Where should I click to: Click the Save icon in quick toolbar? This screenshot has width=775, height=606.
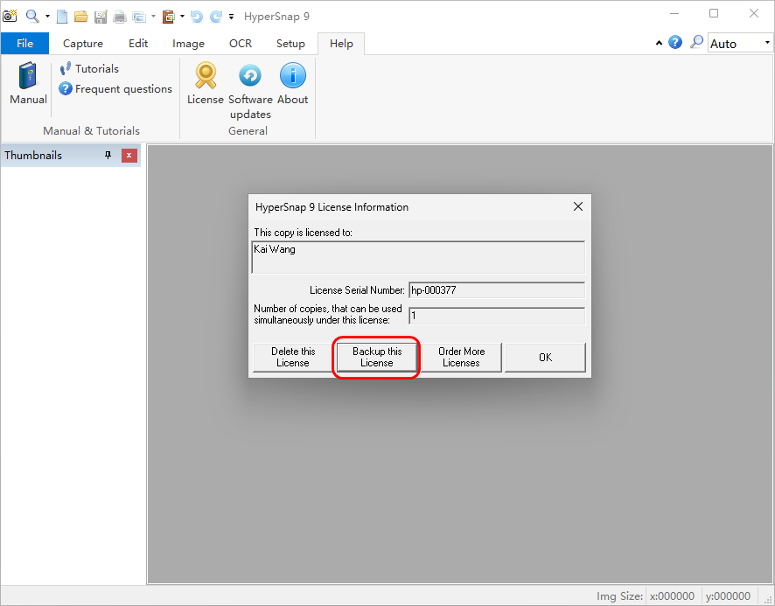[x=100, y=17]
